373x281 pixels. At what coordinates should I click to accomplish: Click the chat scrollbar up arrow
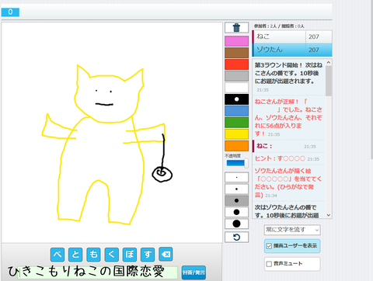329,62
